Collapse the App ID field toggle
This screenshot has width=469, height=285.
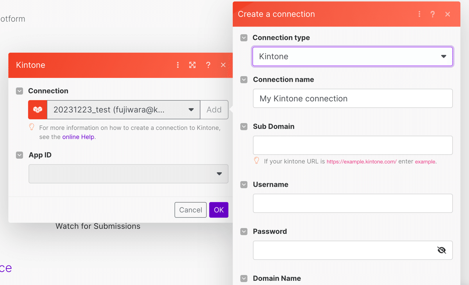[20, 155]
